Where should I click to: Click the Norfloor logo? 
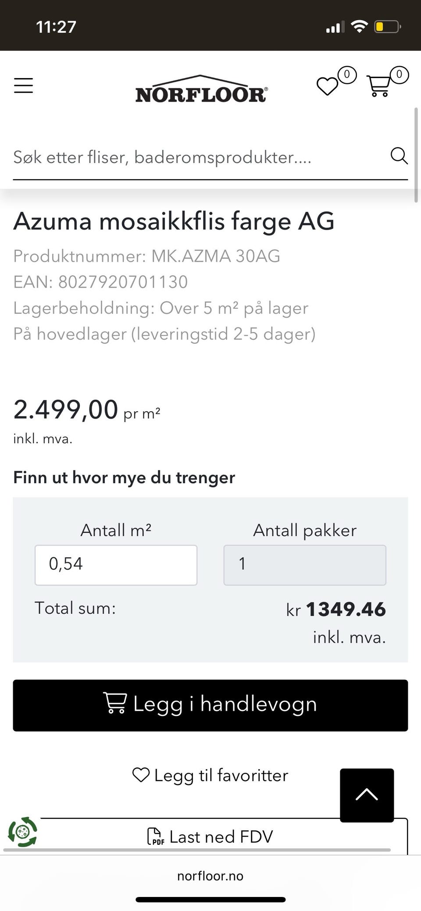(201, 89)
